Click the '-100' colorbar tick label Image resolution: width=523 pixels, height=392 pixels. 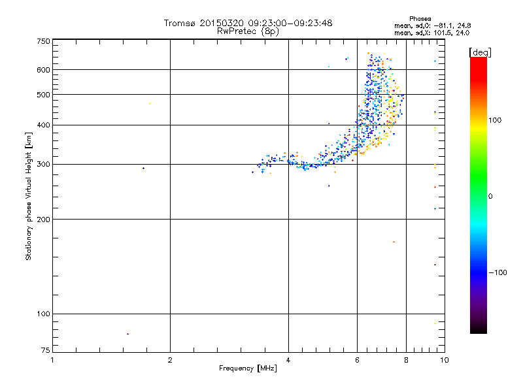tap(498, 272)
